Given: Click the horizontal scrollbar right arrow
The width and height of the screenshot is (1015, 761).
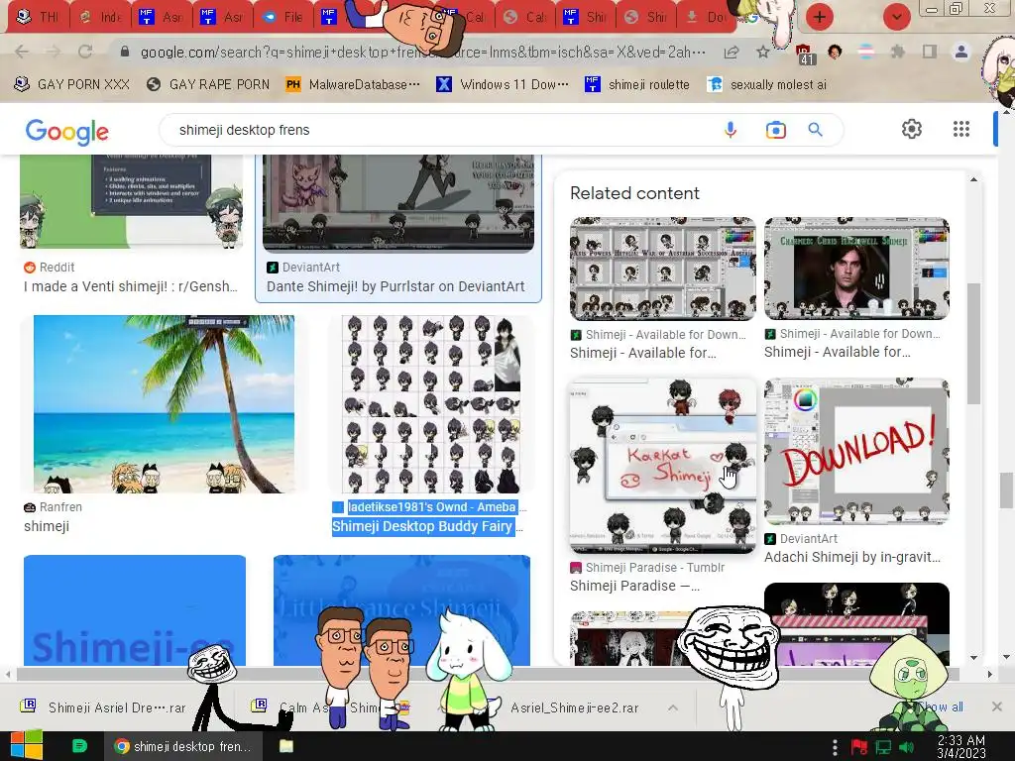Looking at the screenshot, I should click(990, 674).
